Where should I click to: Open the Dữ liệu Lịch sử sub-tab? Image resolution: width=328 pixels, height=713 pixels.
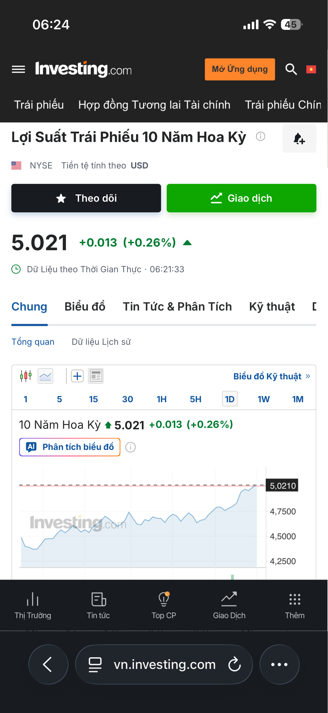coord(101,342)
